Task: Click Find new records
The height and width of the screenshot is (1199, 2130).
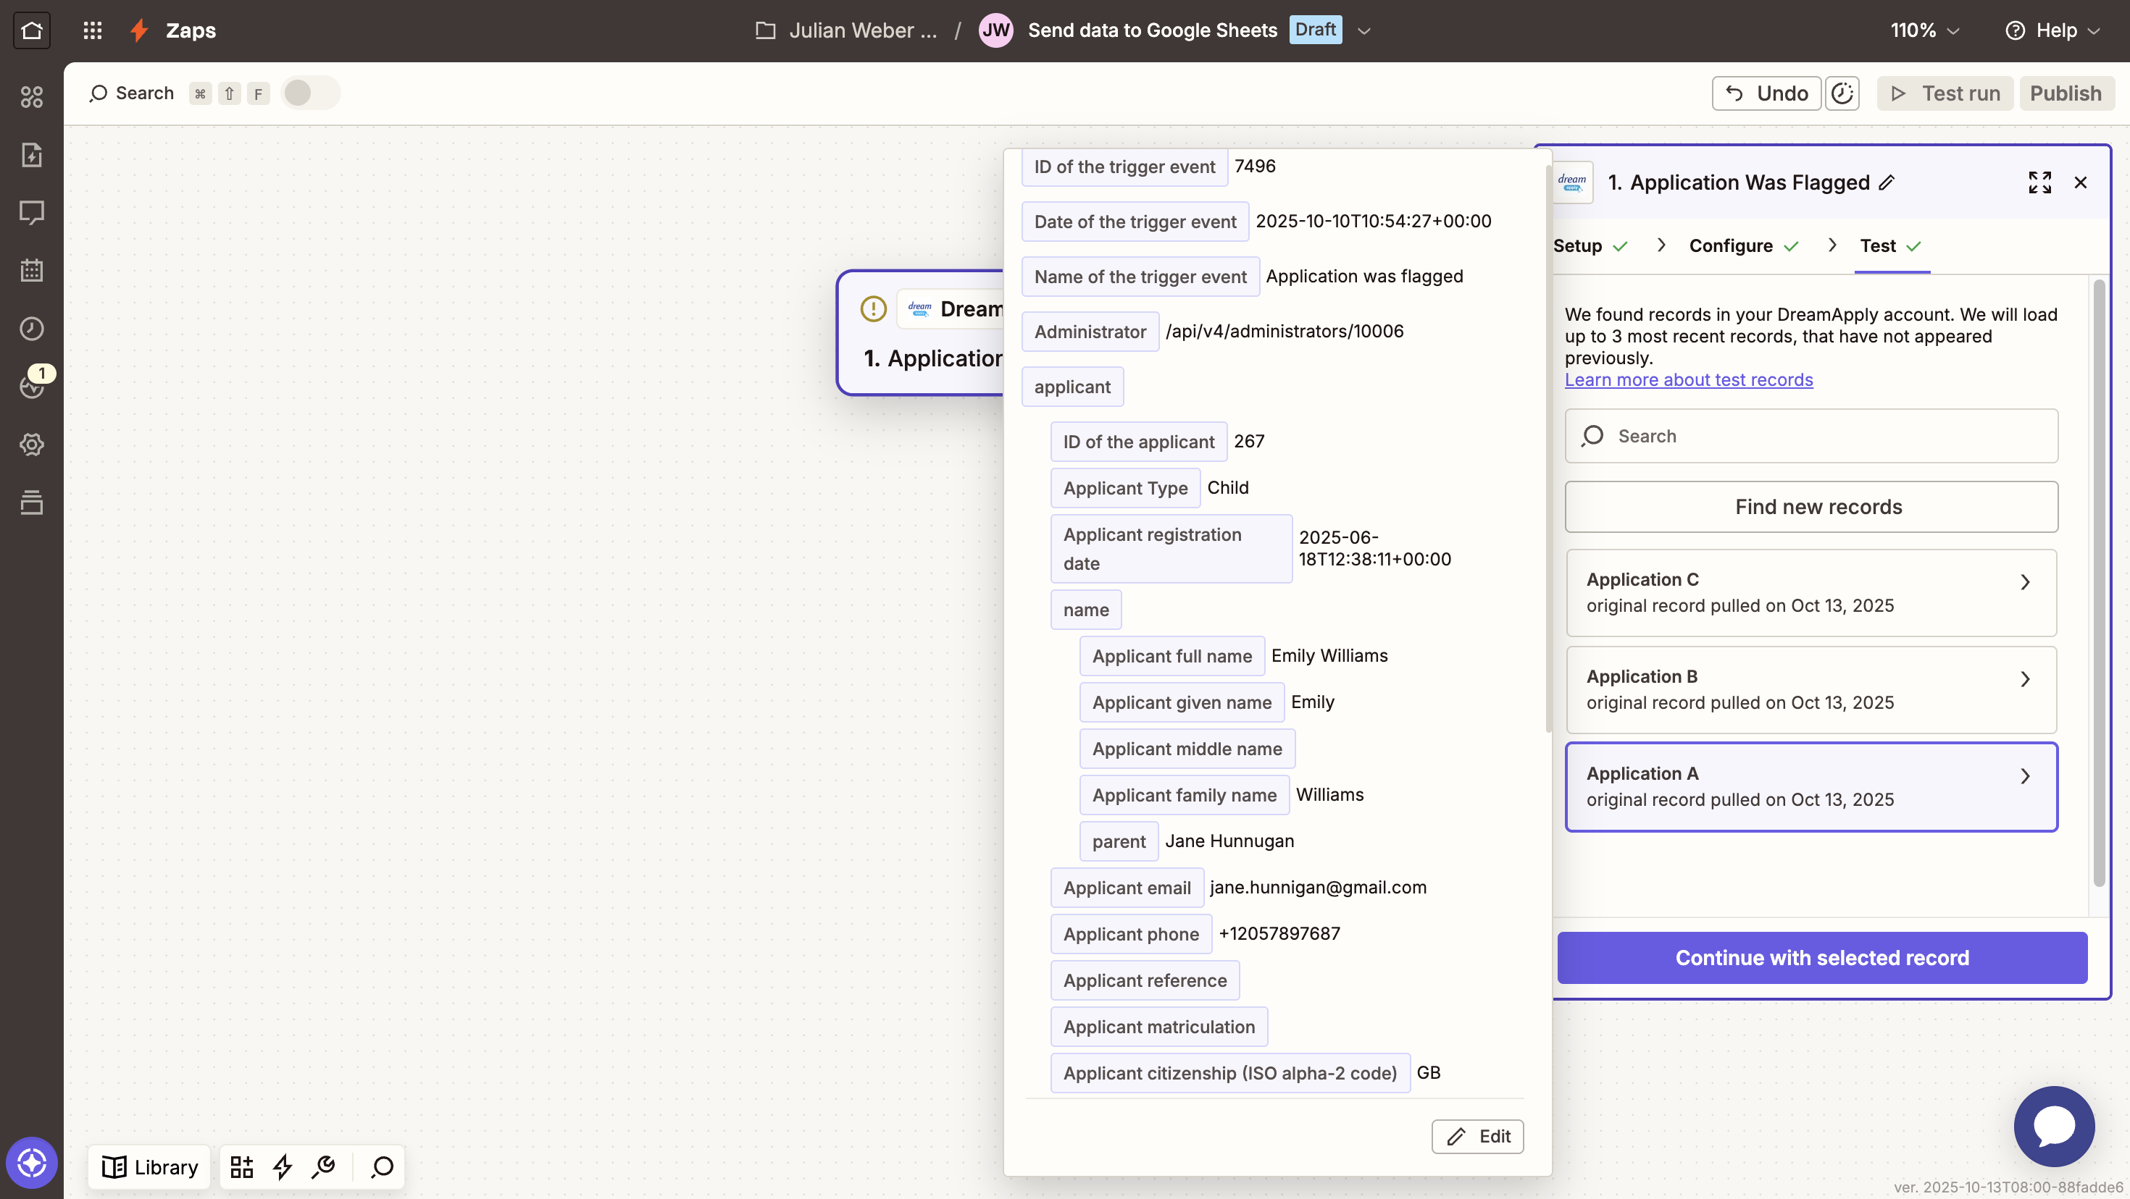Action: pos(1810,508)
